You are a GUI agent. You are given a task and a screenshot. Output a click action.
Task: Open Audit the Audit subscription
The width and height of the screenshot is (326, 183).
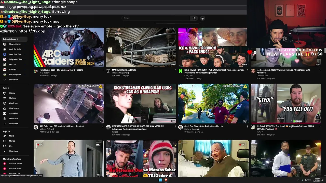tap(15, 49)
